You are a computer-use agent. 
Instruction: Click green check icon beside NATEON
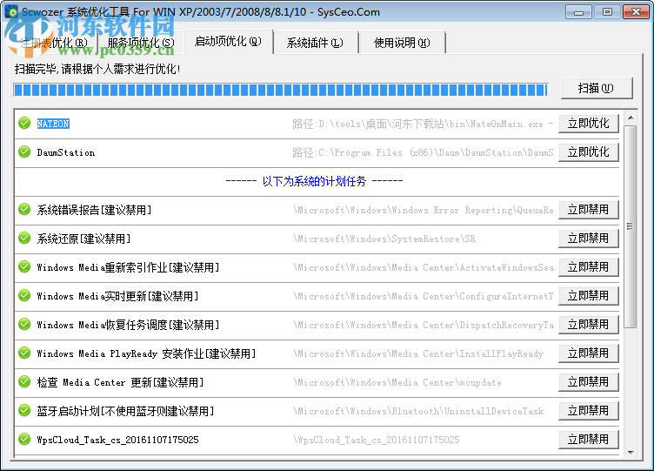coord(24,123)
